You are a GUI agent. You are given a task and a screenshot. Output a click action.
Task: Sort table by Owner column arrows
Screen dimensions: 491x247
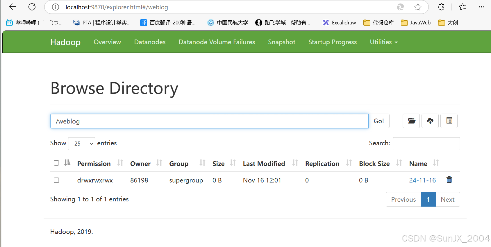pyautogui.click(x=159, y=163)
